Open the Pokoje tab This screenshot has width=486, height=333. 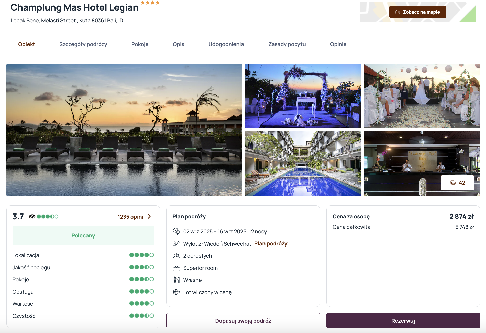(140, 44)
